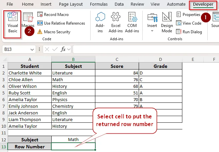
Task: Select cell containing Oliver Wilson
Action: coord(30,86)
